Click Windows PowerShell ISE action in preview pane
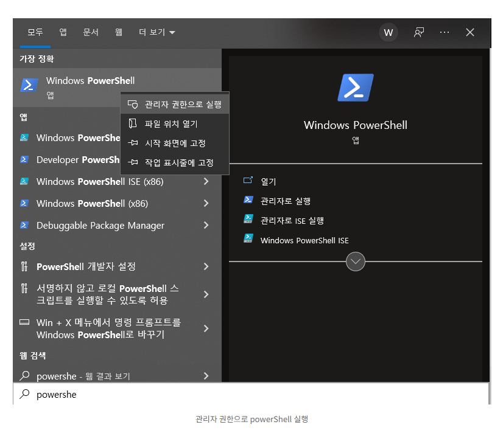The image size is (503, 430). pos(304,240)
